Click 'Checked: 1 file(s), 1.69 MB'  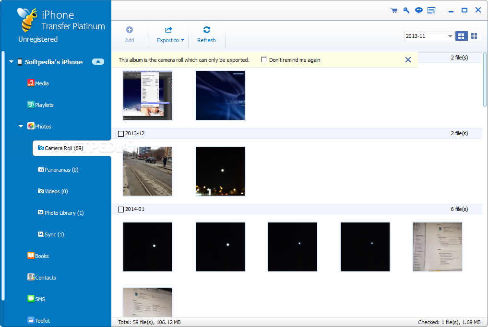(x=449, y=322)
